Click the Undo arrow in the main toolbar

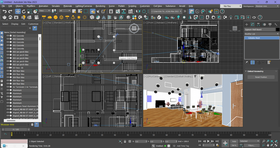tap(4, 12)
